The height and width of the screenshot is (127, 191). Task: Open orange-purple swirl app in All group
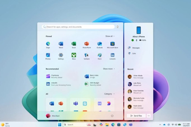(109, 104)
